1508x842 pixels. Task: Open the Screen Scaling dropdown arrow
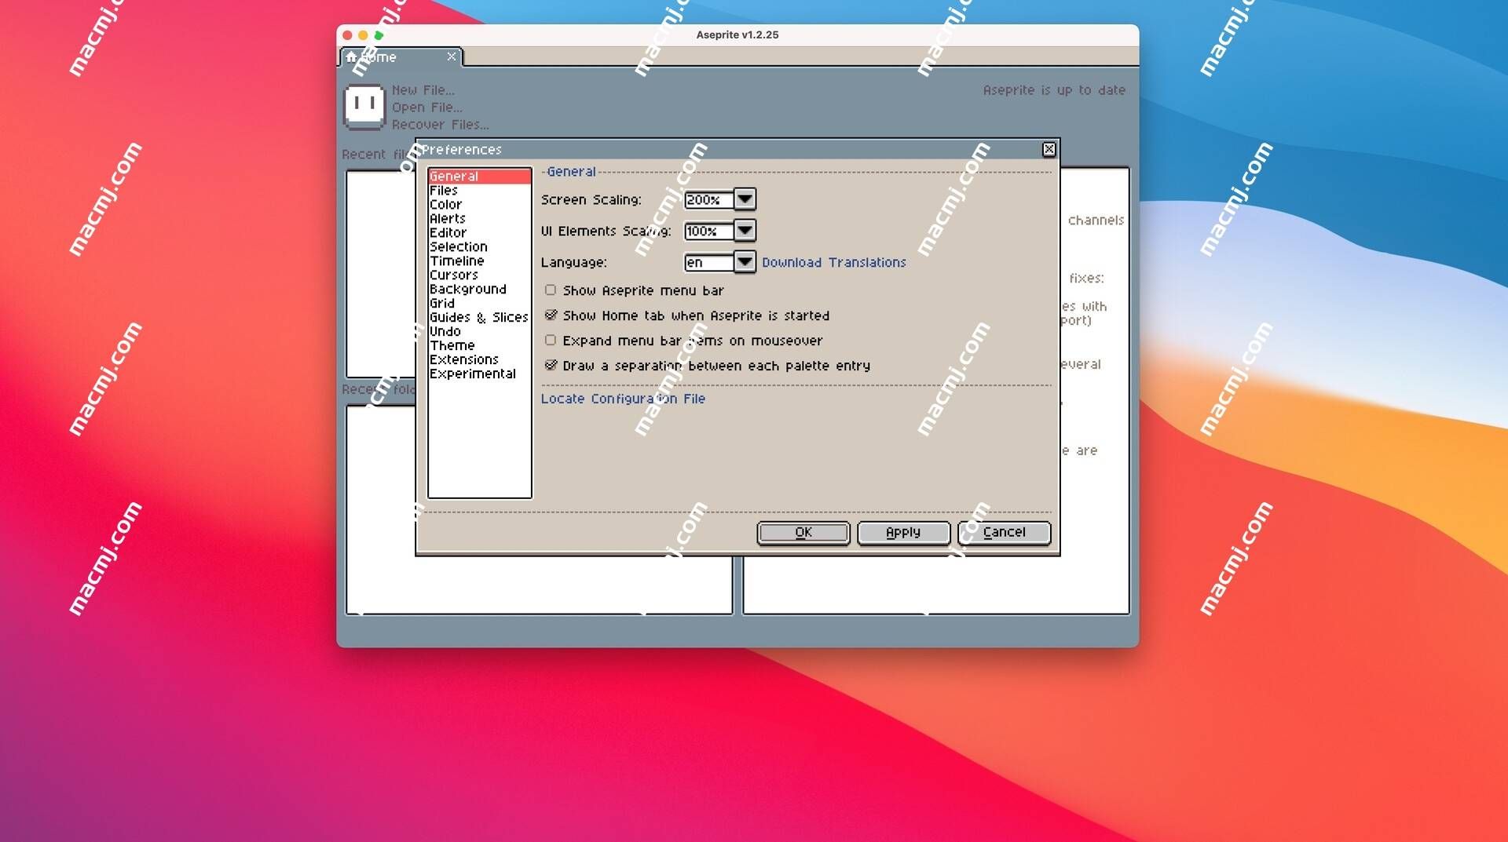pyautogui.click(x=745, y=199)
